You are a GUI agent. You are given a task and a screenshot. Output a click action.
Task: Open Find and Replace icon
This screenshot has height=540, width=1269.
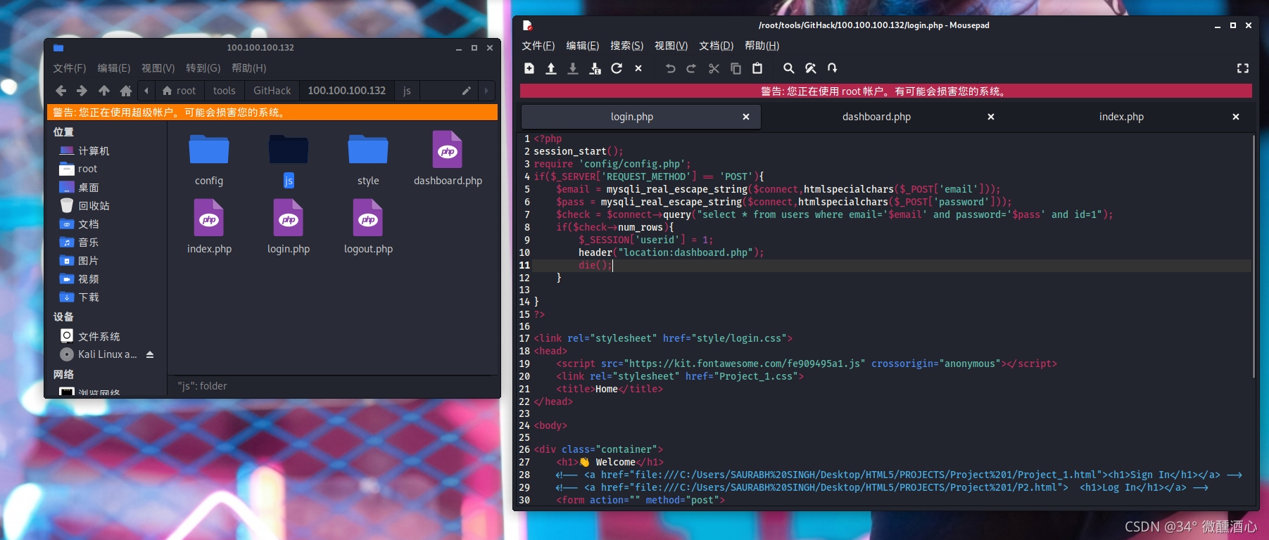[x=811, y=68]
